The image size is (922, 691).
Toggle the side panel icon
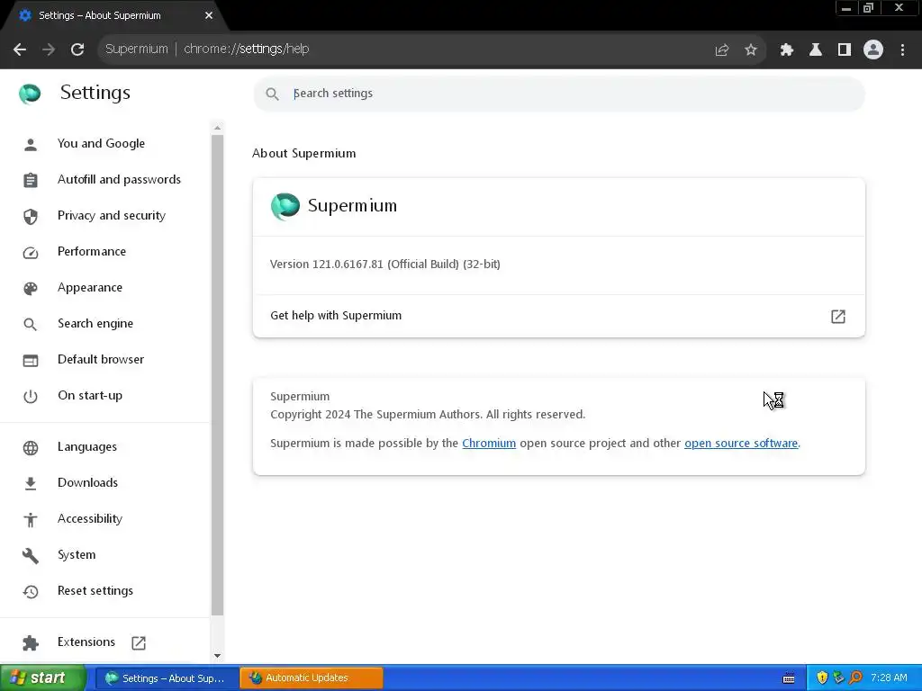pos(845,50)
